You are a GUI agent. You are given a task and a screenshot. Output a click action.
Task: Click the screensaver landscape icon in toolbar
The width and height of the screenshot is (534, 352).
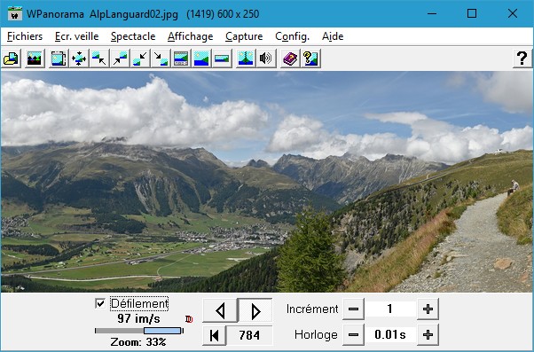(x=35, y=59)
